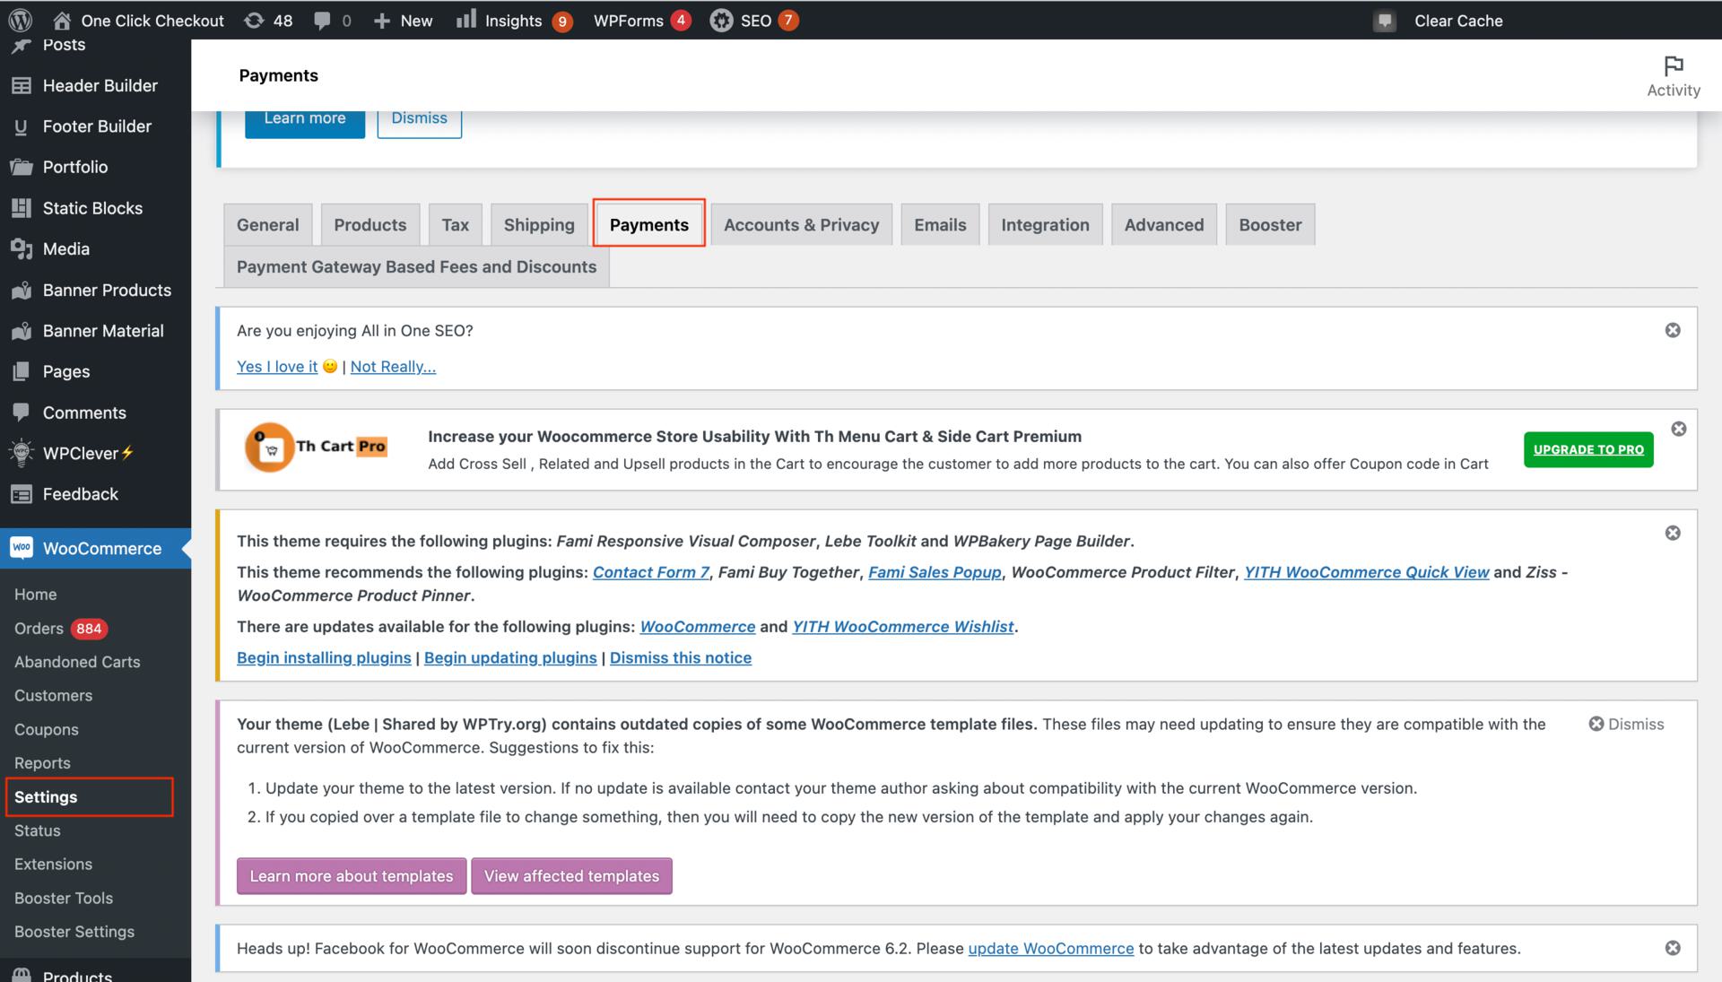Click update WooCommerce link in notice
The height and width of the screenshot is (982, 1722).
point(1049,946)
